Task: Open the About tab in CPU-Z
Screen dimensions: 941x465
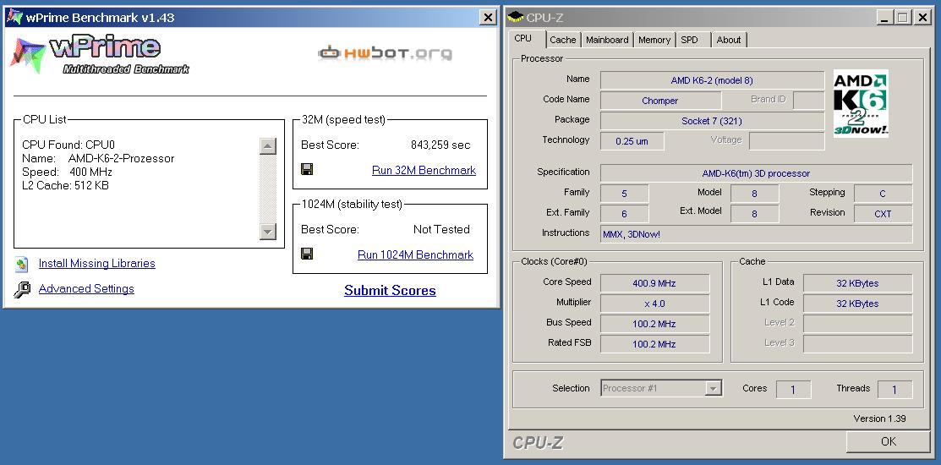Action: pos(729,40)
